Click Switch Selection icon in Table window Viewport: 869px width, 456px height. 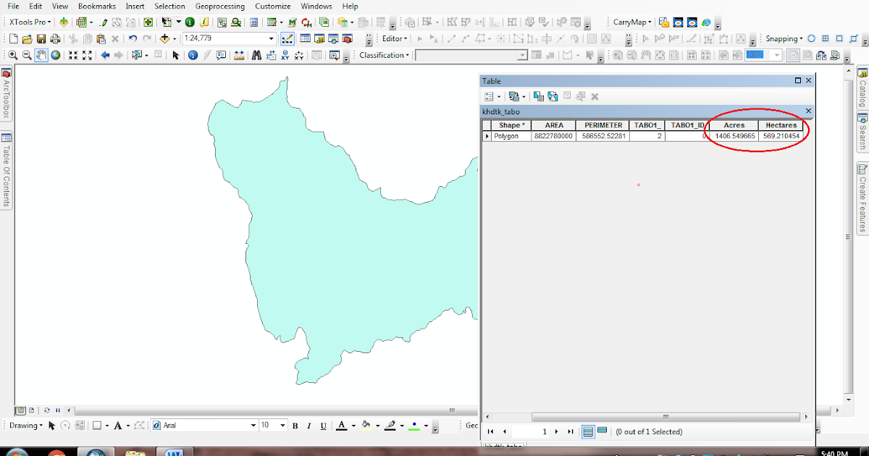[553, 96]
